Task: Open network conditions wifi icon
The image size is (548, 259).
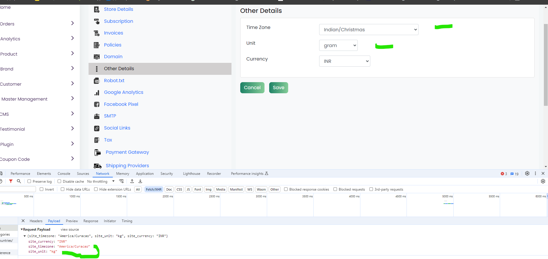Action: [x=122, y=181]
